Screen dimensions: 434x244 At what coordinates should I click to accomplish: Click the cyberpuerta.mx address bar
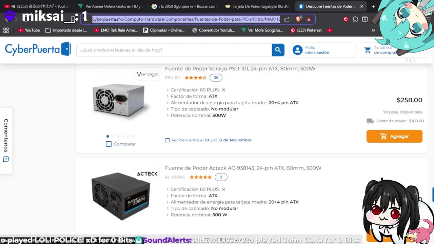click(x=186, y=19)
